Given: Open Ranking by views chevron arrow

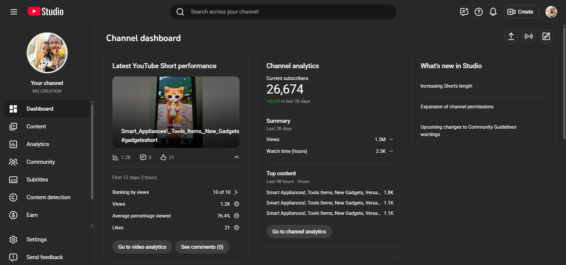Looking at the screenshot, I should (x=236, y=192).
